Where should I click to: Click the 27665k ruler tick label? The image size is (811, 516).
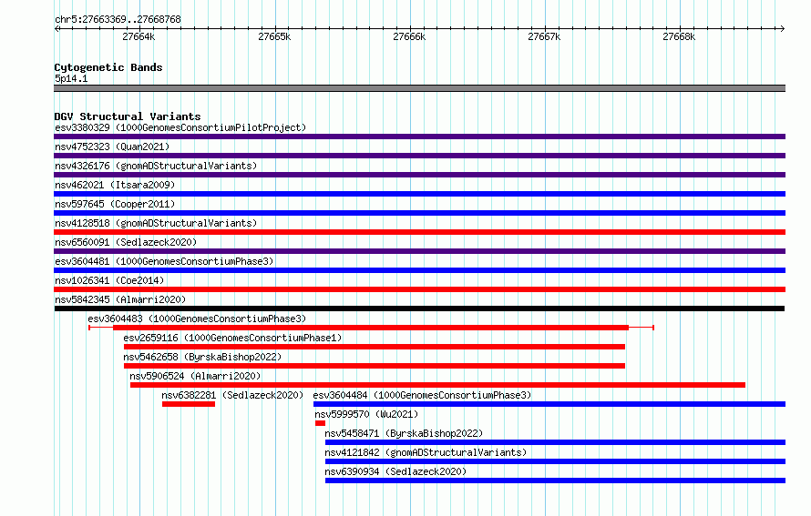274,36
